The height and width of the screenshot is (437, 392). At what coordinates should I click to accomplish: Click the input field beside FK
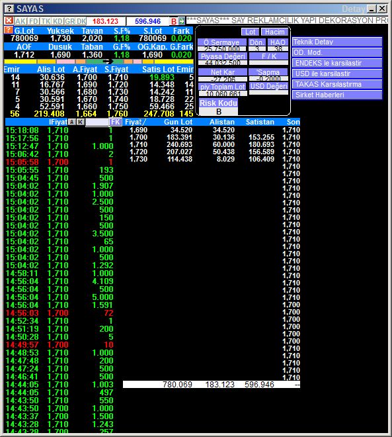coord(97,122)
